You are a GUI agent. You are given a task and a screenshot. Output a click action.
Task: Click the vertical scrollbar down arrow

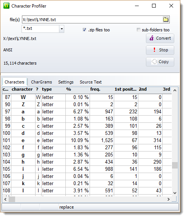pos(175,193)
